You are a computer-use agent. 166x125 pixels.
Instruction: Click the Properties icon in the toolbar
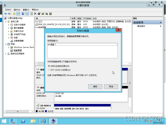(39, 14)
